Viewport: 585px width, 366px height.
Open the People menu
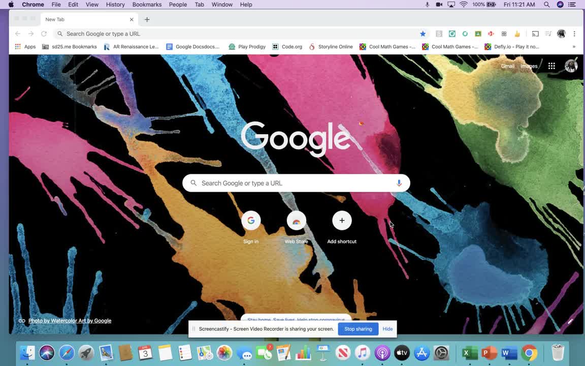[x=178, y=5]
